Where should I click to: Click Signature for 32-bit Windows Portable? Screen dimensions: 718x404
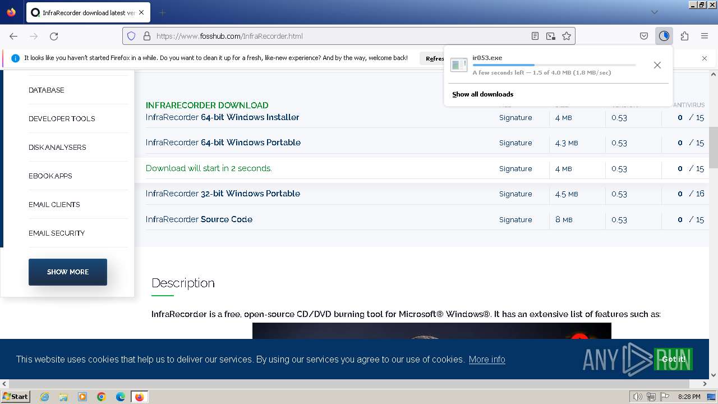pos(516,194)
